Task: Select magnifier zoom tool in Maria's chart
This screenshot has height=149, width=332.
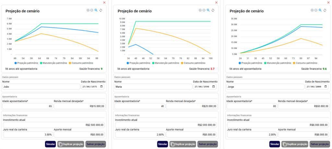Action: pos(208,10)
